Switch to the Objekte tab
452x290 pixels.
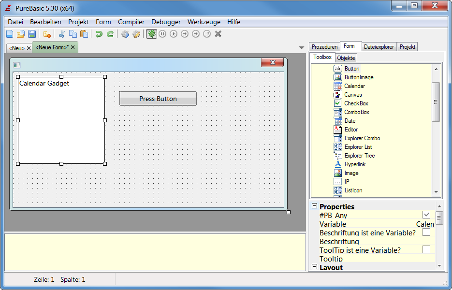346,58
